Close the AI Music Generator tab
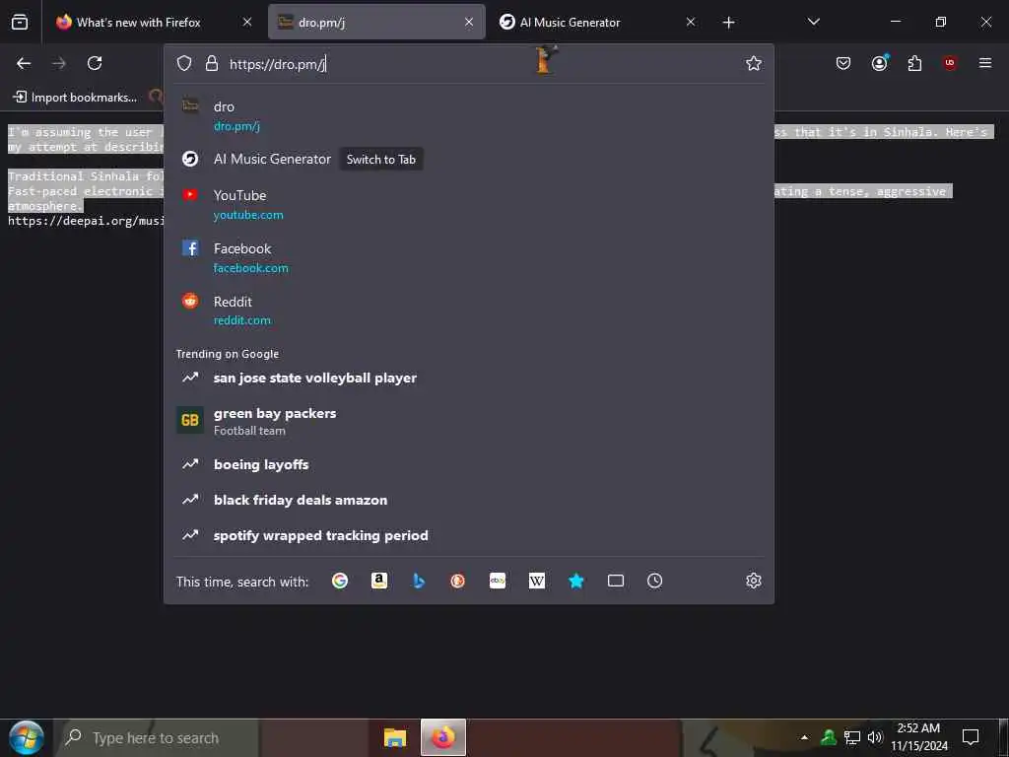The height and width of the screenshot is (757, 1009). (691, 23)
